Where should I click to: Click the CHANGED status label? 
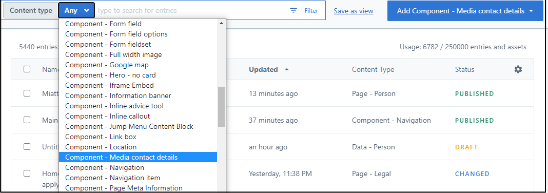click(472, 173)
